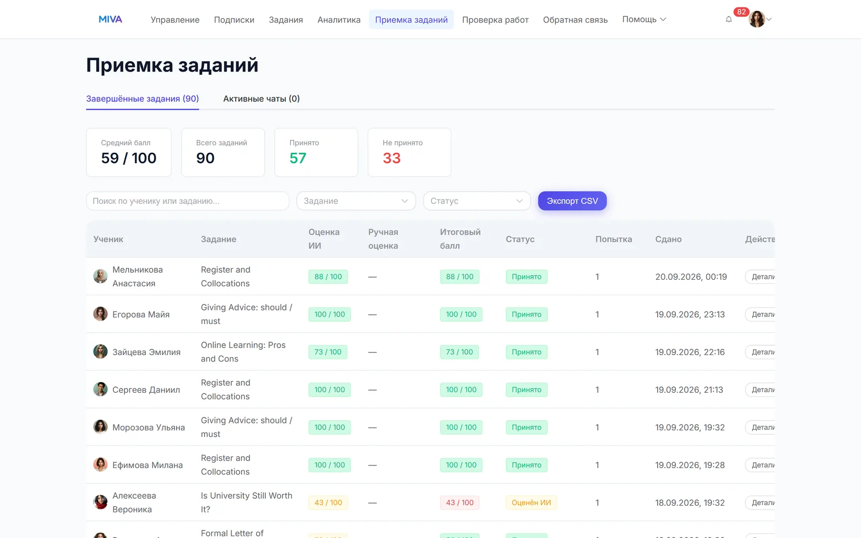This screenshot has height=538, width=861.
Task: Open details for Мельникова Анастасия's row
Action: pyautogui.click(x=760, y=277)
